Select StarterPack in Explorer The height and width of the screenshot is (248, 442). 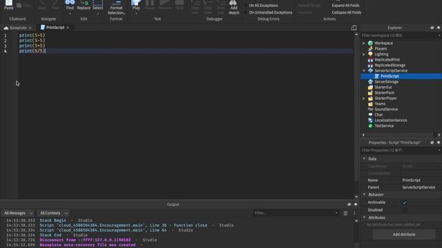point(384,93)
